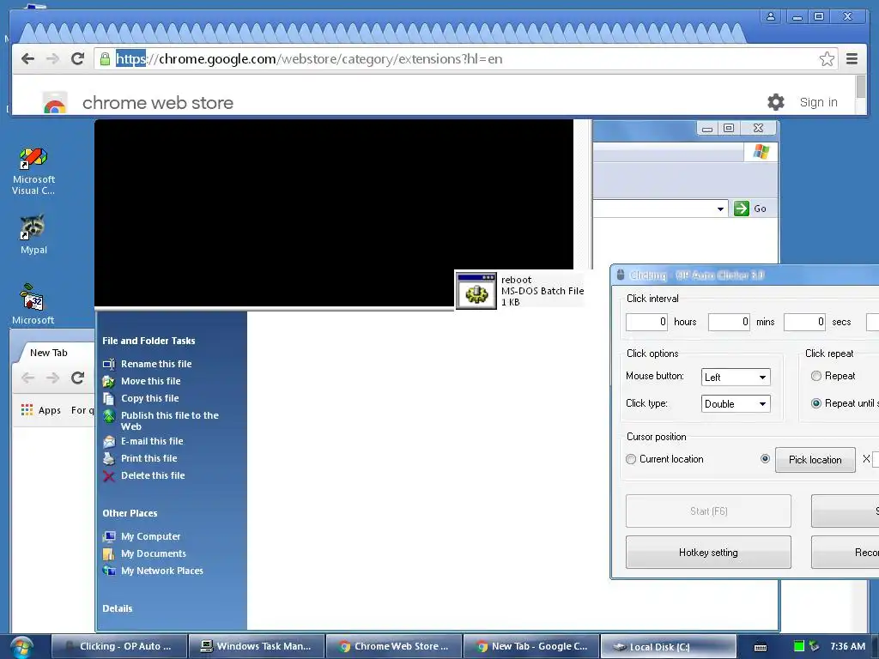Click E-mail this file link

click(x=152, y=442)
